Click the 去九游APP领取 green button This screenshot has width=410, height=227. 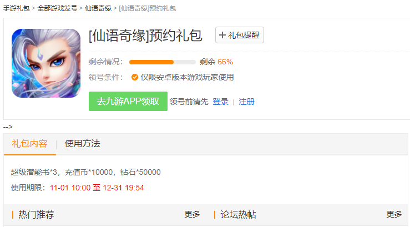click(x=128, y=101)
